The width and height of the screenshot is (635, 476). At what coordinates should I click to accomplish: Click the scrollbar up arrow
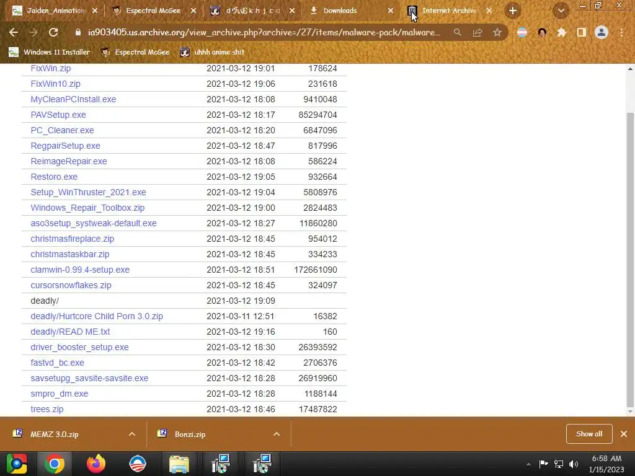point(630,69)
